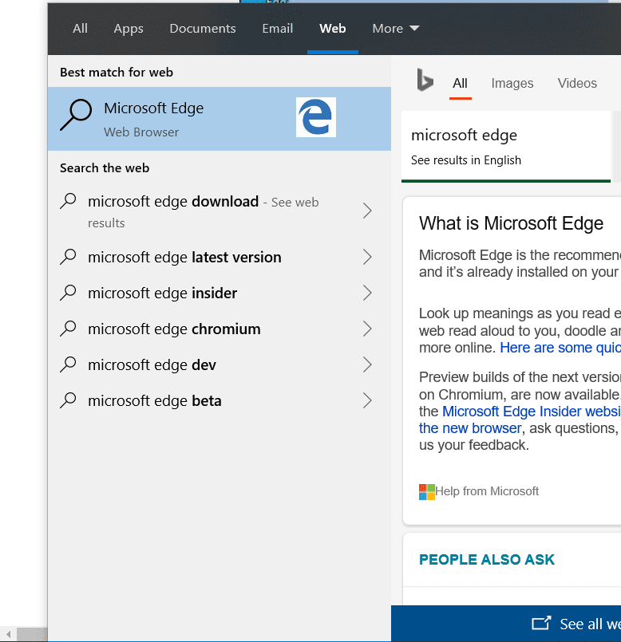Viewport: 621px width, 642px height.
Task: Expand 'microsoft edge download' suggestion chevron
Action: point(367,211)
